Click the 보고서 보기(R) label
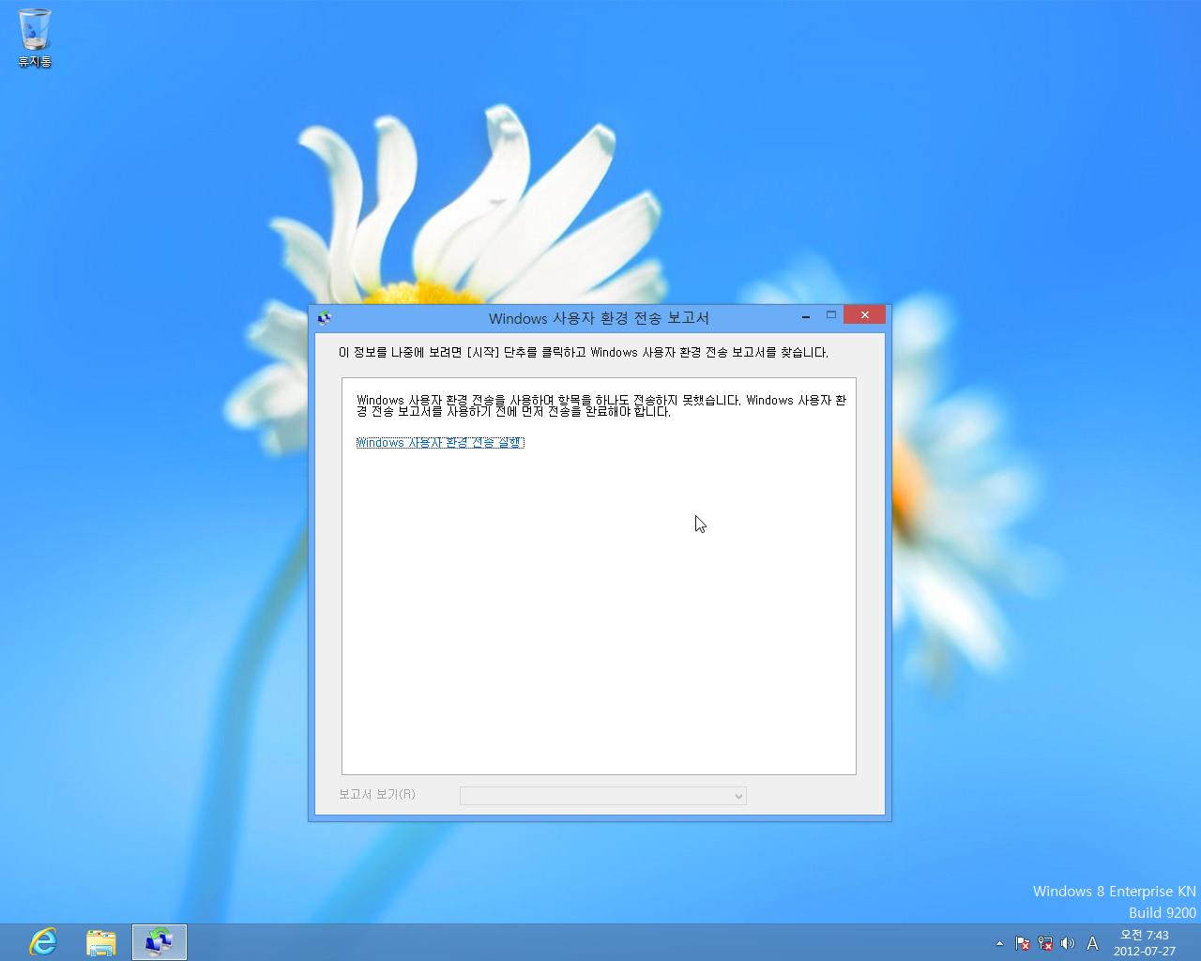 (x=376, y=794)
